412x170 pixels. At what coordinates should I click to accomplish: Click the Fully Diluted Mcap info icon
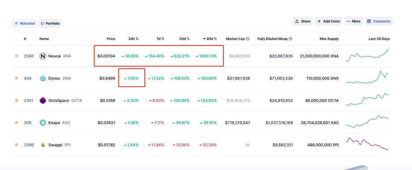[290, 39]
